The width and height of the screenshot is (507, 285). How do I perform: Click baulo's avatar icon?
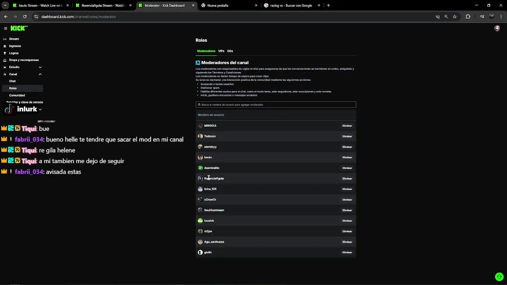click(x=200, y=157)
